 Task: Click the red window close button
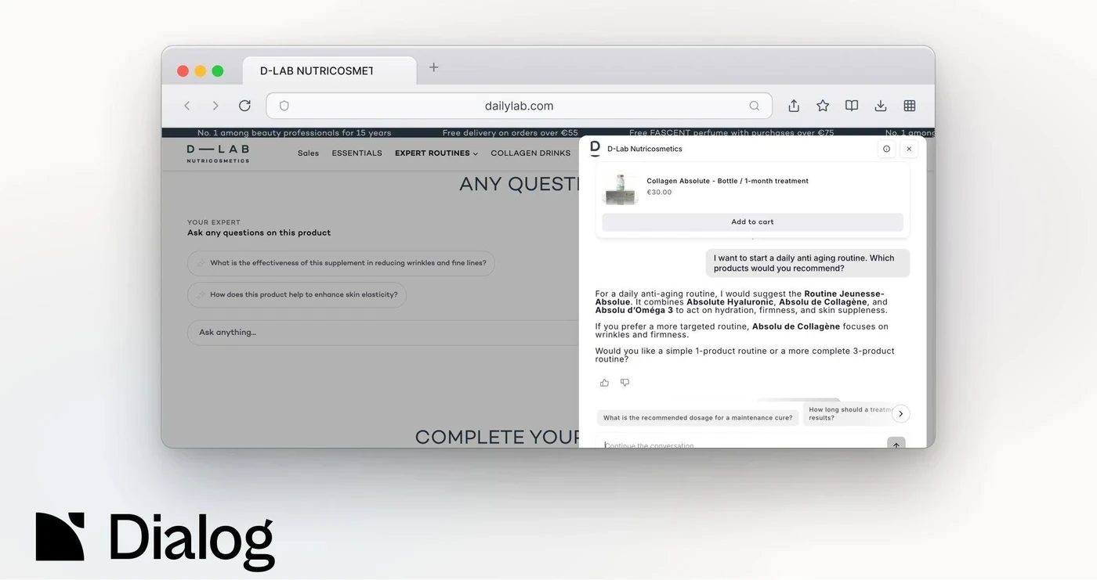183,71
